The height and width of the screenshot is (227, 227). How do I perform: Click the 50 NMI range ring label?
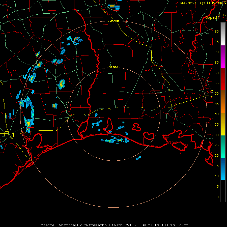[x=113, y=67]
